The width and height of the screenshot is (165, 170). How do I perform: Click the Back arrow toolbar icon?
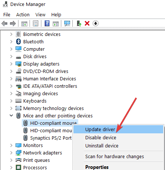[x=4, y=23]
